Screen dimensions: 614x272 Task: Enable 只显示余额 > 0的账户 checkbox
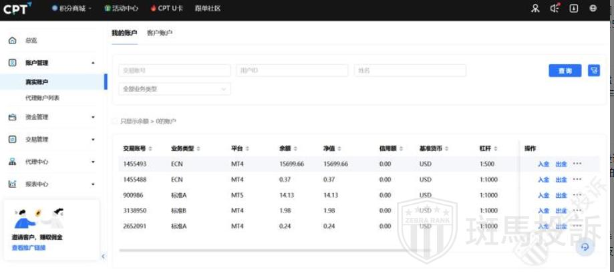coord(115,121)
